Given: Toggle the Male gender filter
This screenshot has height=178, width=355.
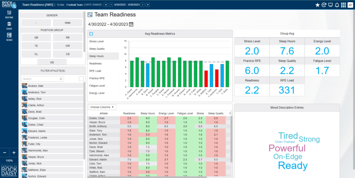Looking at the screenshot, I should pyautogui.click(x=68, y=23).
